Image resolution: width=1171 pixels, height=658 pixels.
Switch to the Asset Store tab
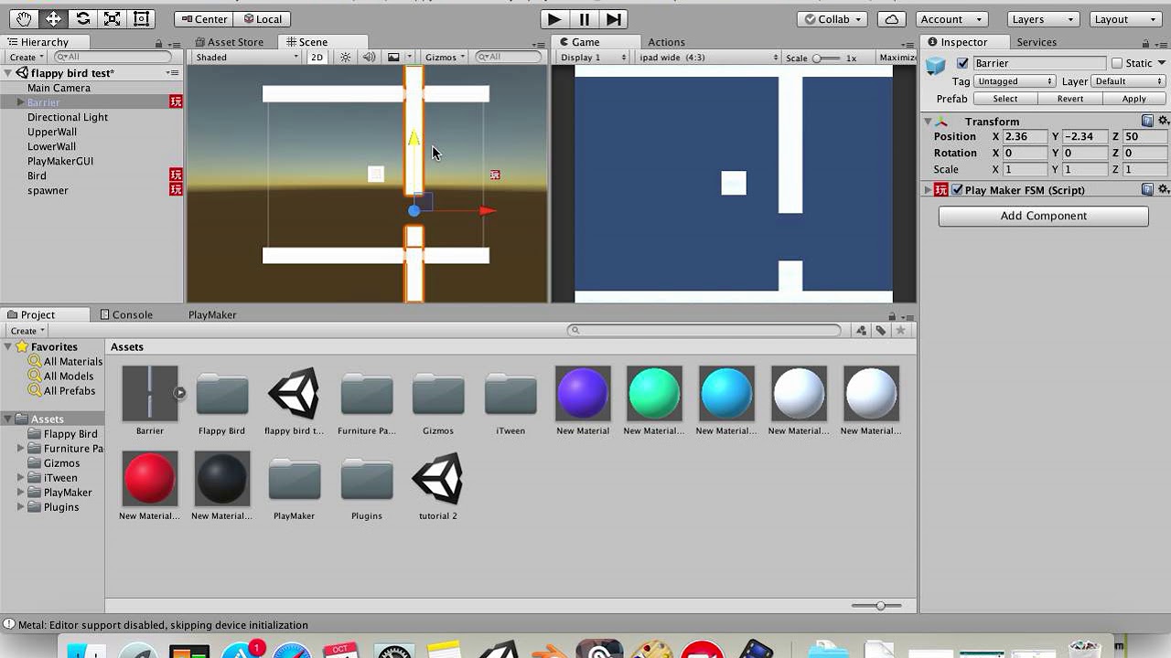229,42
